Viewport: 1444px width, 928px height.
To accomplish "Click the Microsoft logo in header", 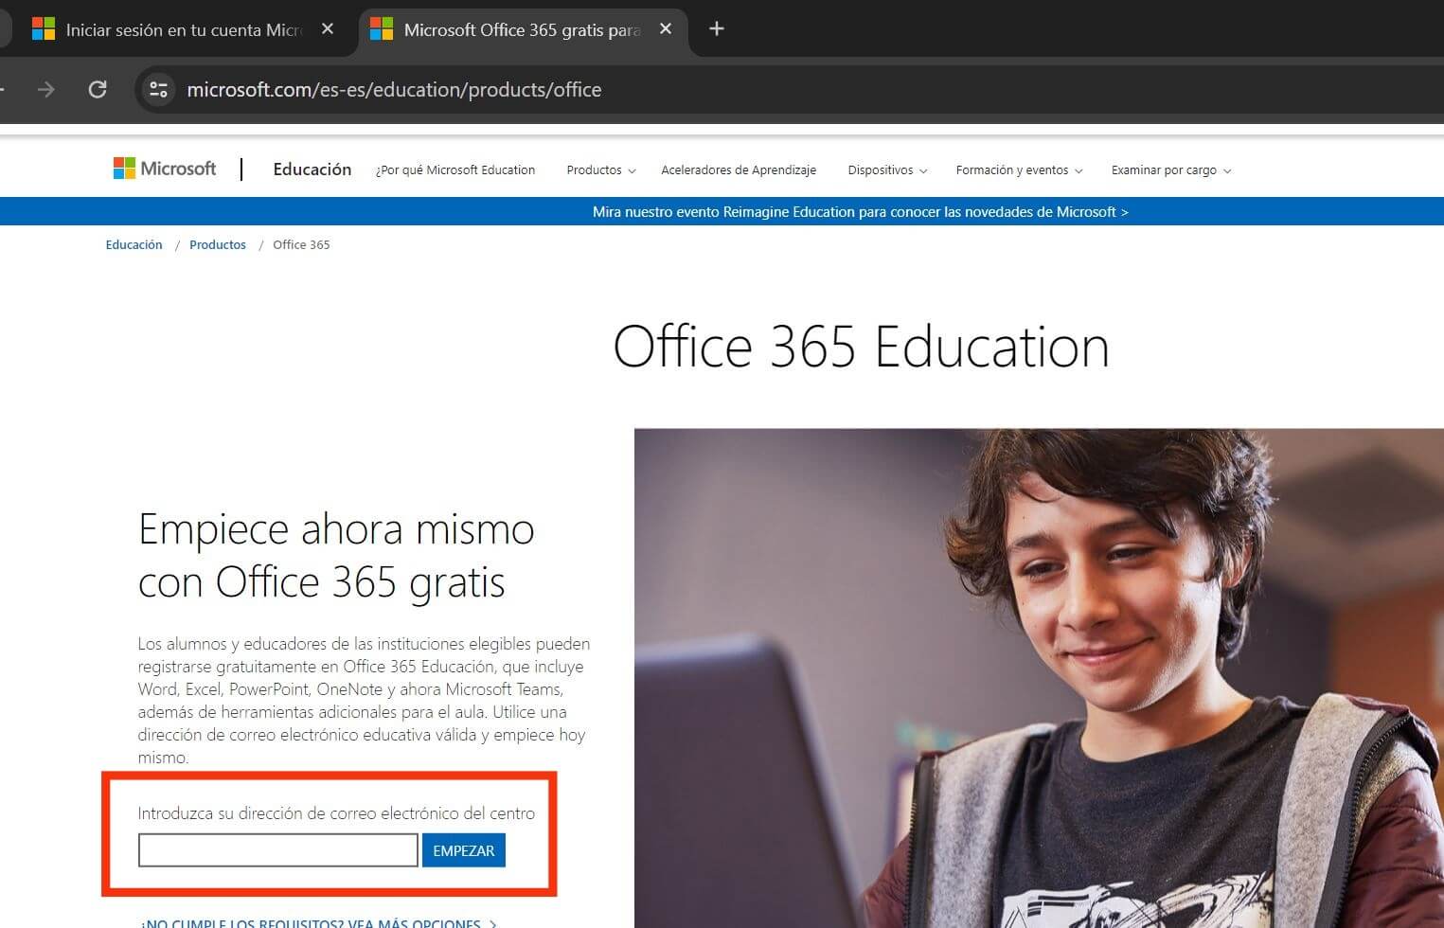I will pos(165,169).
